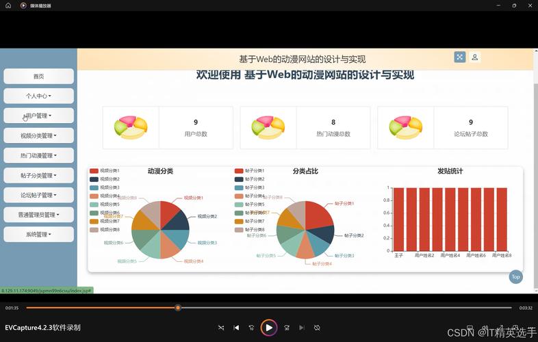Click the 发贴统计 chart title

pos(450,171)
